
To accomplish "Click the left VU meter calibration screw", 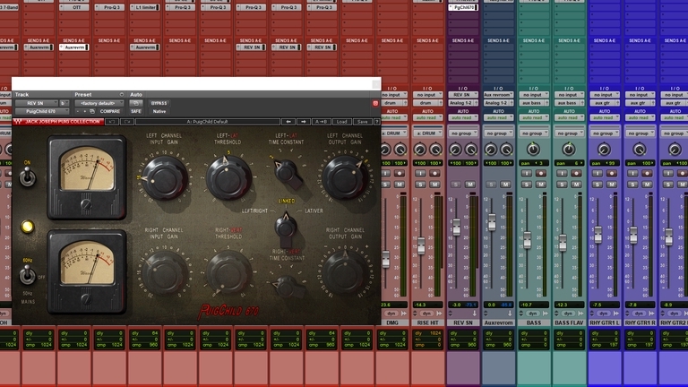I will coord(86,204).
